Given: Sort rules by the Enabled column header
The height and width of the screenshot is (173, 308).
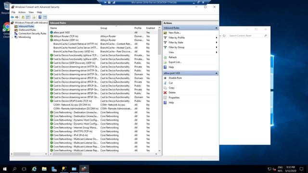Looking at the screenshot, I should pyautogui.click(x=151, y=28).
